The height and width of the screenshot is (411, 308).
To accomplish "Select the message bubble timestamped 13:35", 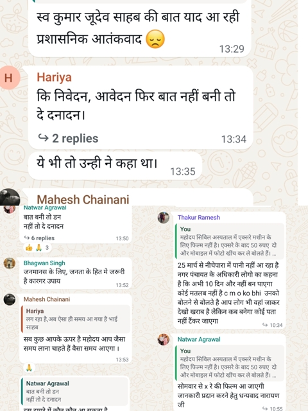I will pos(115,166).
